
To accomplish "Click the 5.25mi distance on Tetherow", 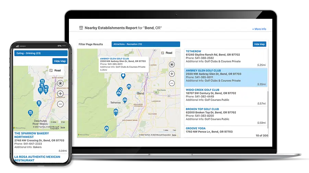I will pyautogui.click(x=261, y=65).
